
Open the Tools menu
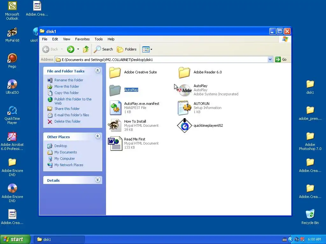coord(99,39)
